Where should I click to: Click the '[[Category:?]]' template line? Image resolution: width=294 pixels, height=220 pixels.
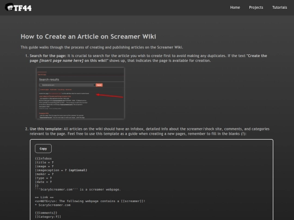[x=48, y=217]
